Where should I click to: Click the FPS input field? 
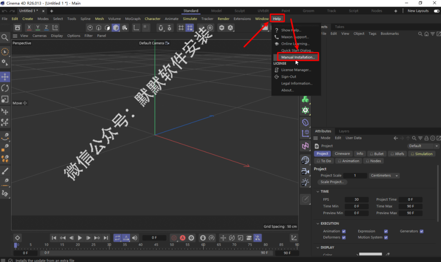356,199
